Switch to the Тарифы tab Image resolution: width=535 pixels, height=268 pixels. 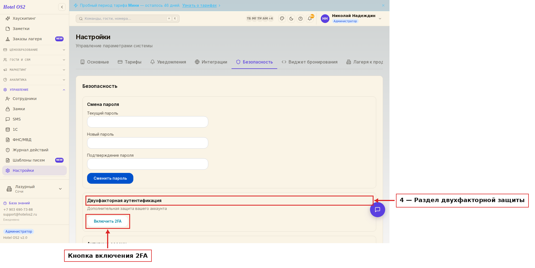(130, 62)
